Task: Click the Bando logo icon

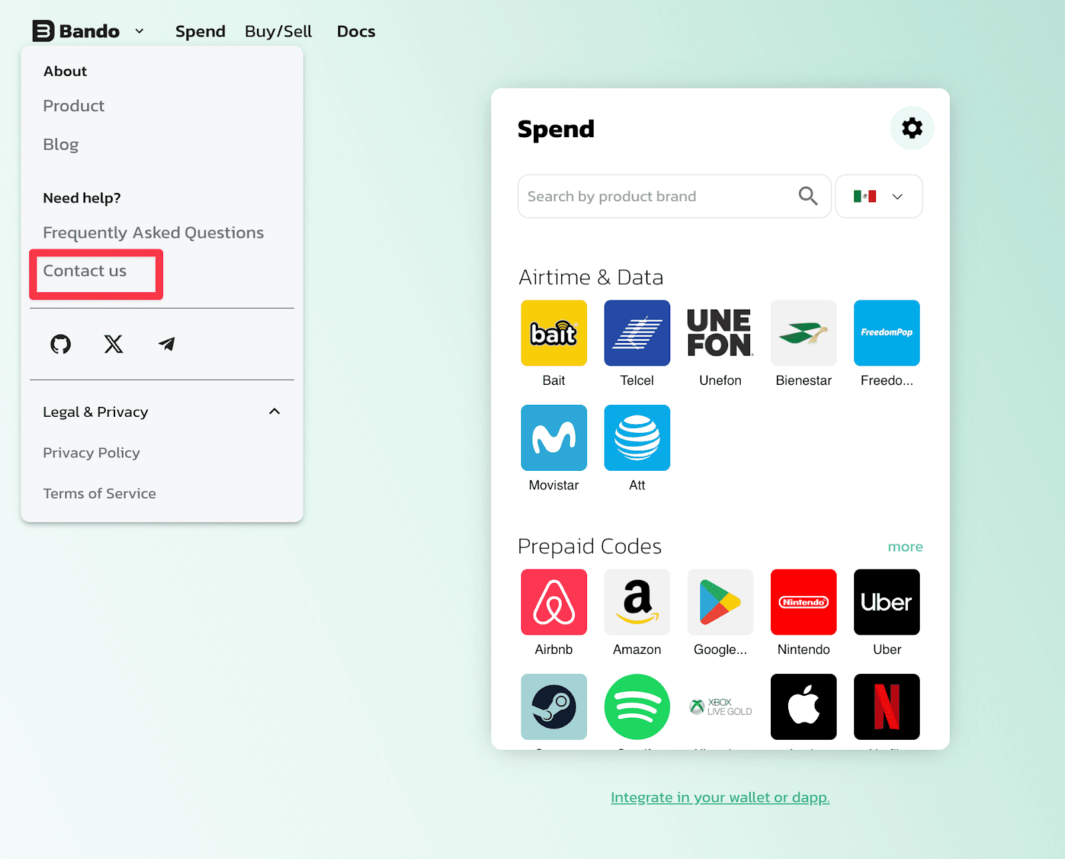Action: point(43,31)
